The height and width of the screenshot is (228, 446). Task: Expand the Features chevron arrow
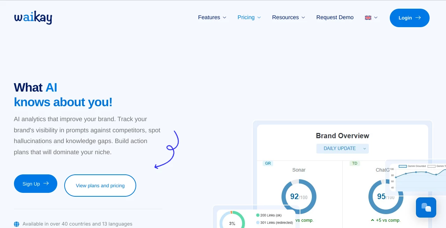(x=225, y=17)
